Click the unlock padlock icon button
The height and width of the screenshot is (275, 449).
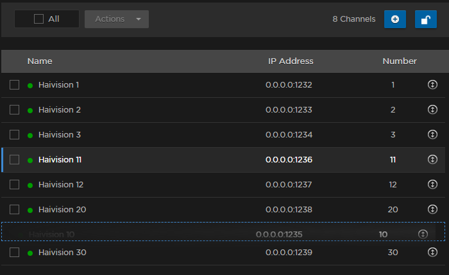tap(426, 19)
